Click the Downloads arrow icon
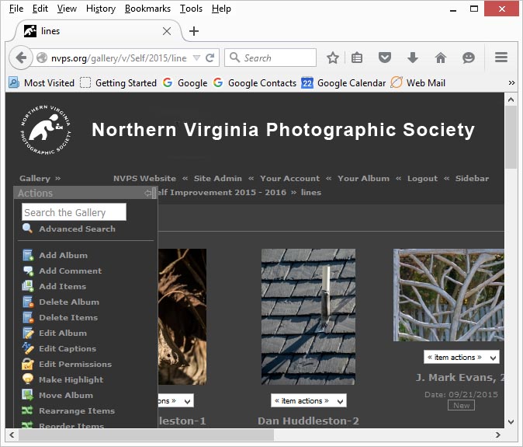Image resolution: width=523 pixels, height=447 pixels. 412,58
